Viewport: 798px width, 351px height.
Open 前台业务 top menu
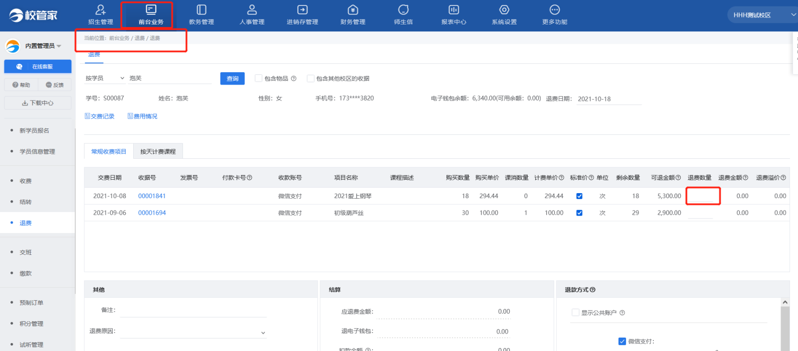[151, 15]
